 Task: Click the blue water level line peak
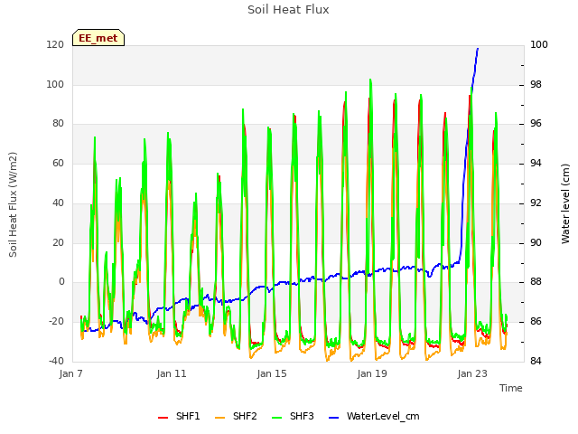478,48
